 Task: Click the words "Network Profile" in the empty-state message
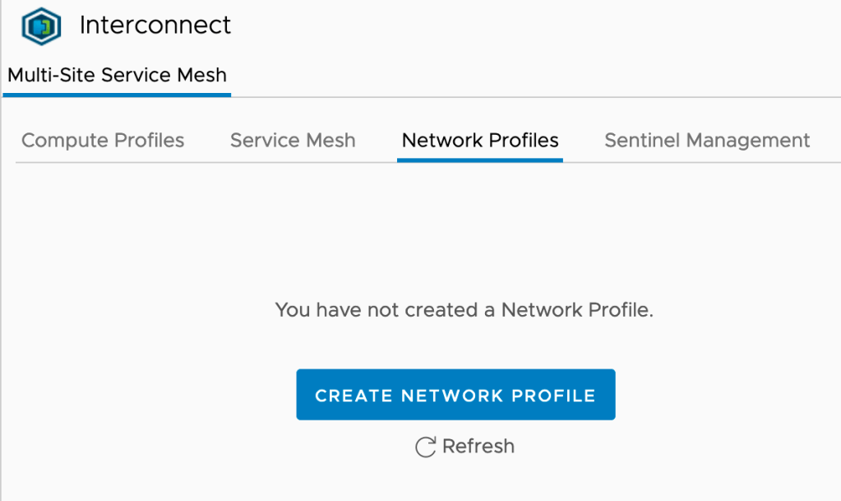[x=575, y=310]
